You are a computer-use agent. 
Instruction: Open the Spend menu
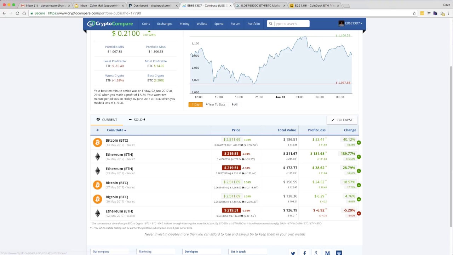[219, 24]
